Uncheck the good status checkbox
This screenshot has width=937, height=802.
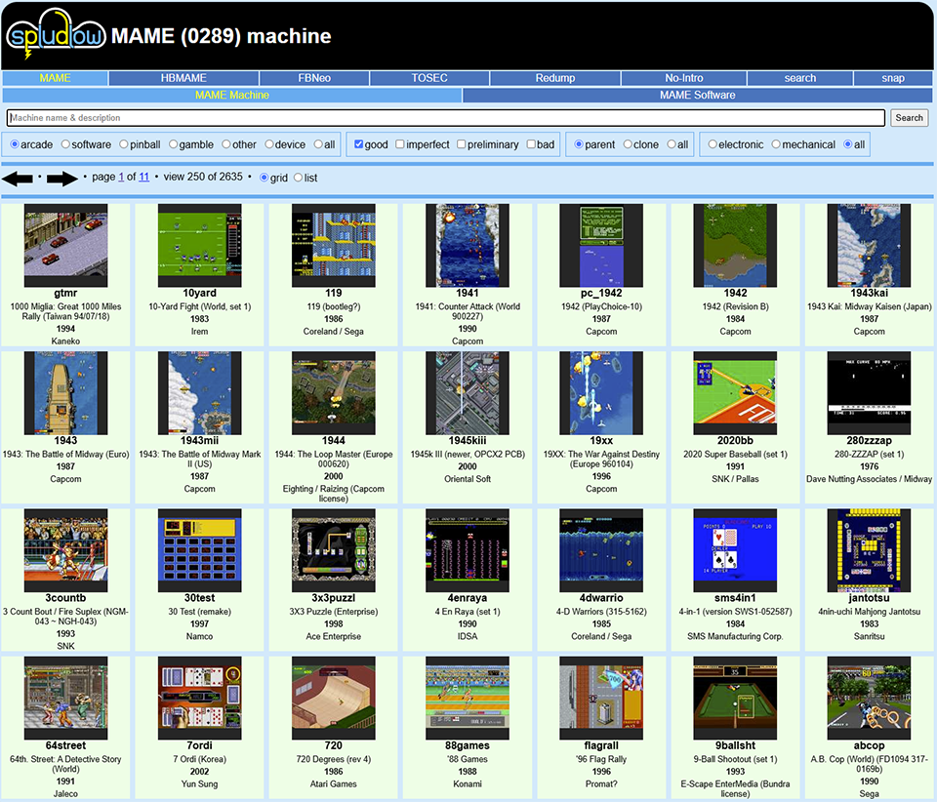click(358, 144)
